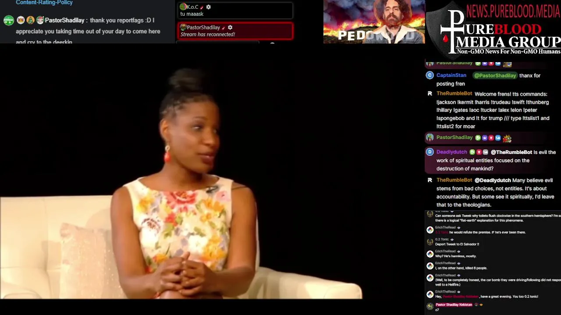Open the Deadlydutch username

[451, 152]
